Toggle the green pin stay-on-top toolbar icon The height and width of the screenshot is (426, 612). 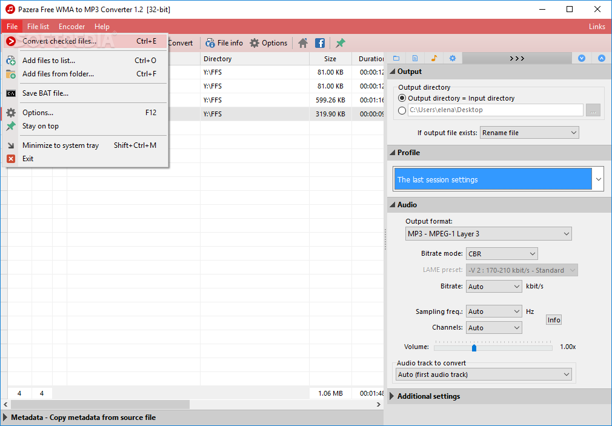click(x=341, y=43)
